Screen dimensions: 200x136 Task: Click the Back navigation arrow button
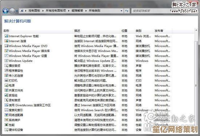point(5,11)
